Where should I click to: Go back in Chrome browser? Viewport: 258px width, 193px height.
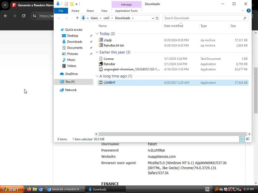point(6,16)
